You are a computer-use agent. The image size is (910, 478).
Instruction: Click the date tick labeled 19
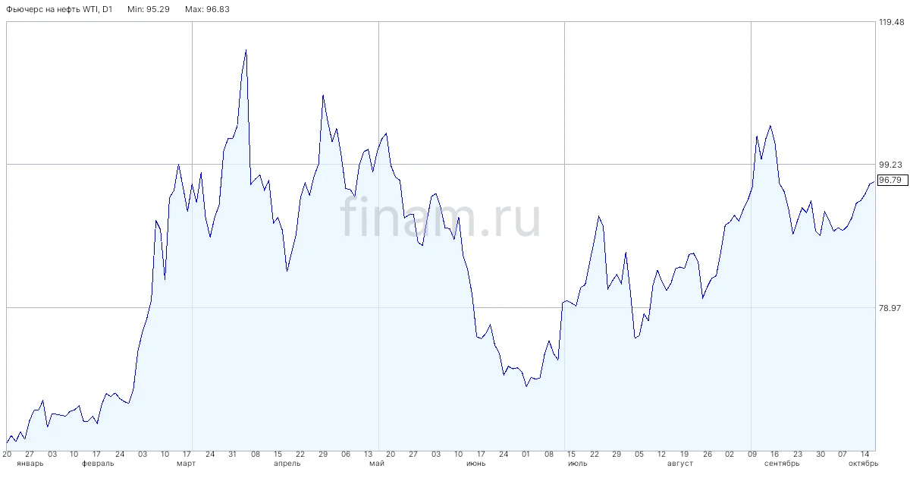(685, 454)
